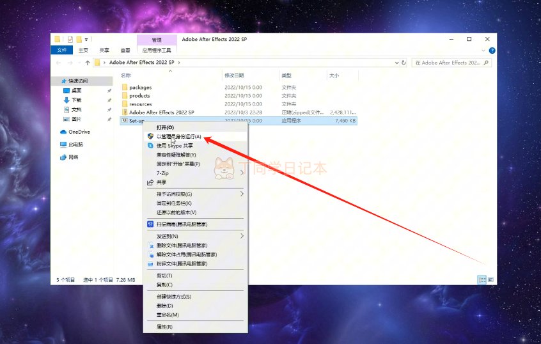Viewport: 541px width, 344px height.
Task: Switch to details view icon
Action: point(482,280)
